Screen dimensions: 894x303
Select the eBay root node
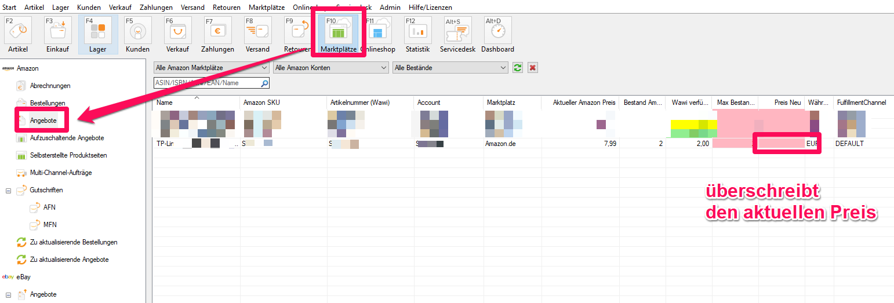coord(24,277)
